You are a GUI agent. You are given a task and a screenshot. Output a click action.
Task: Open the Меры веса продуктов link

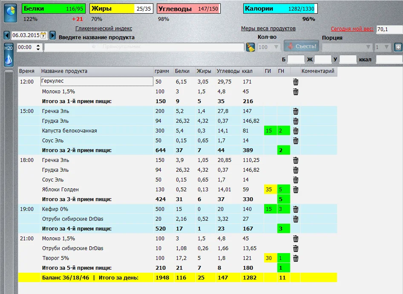pos(268,29)
